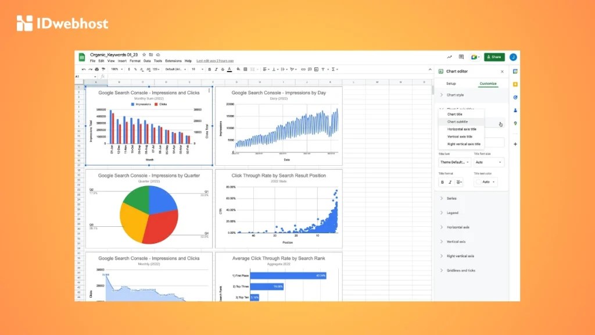
Task: Open the Title font size dropdown
Action: click(x=489, y=162)
